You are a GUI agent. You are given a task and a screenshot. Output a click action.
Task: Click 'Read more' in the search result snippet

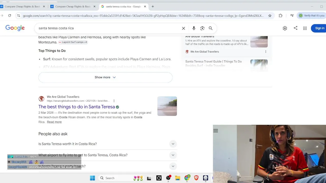[54, 122]
